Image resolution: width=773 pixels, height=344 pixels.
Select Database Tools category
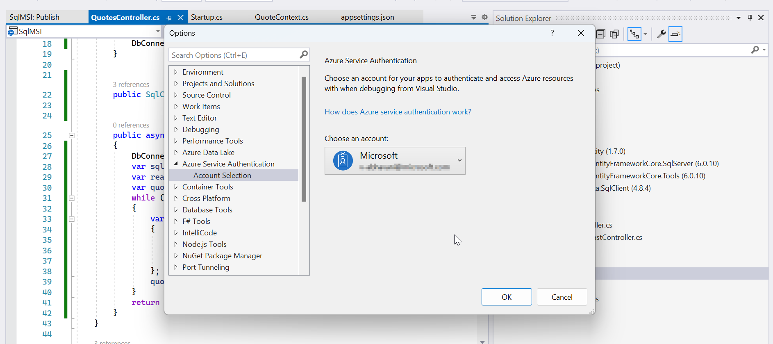pyautogui.click(x=207, y=210)
